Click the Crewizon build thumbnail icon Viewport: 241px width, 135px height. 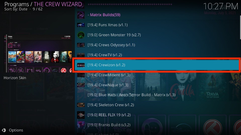tap(81, 65)
